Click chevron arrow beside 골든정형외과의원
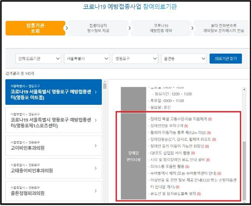 click(95, 191)
